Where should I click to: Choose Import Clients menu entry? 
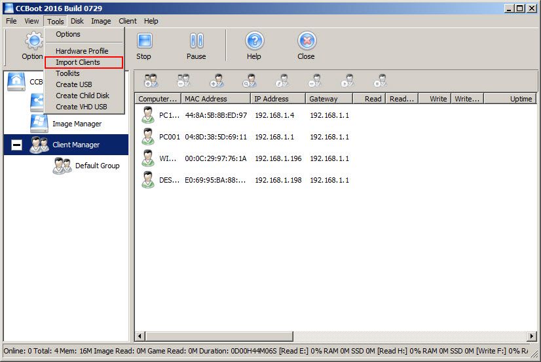tap(84, 62)
